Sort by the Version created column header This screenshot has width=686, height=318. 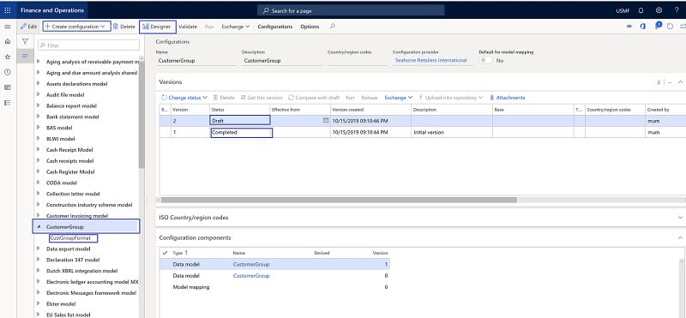point(370,110)
